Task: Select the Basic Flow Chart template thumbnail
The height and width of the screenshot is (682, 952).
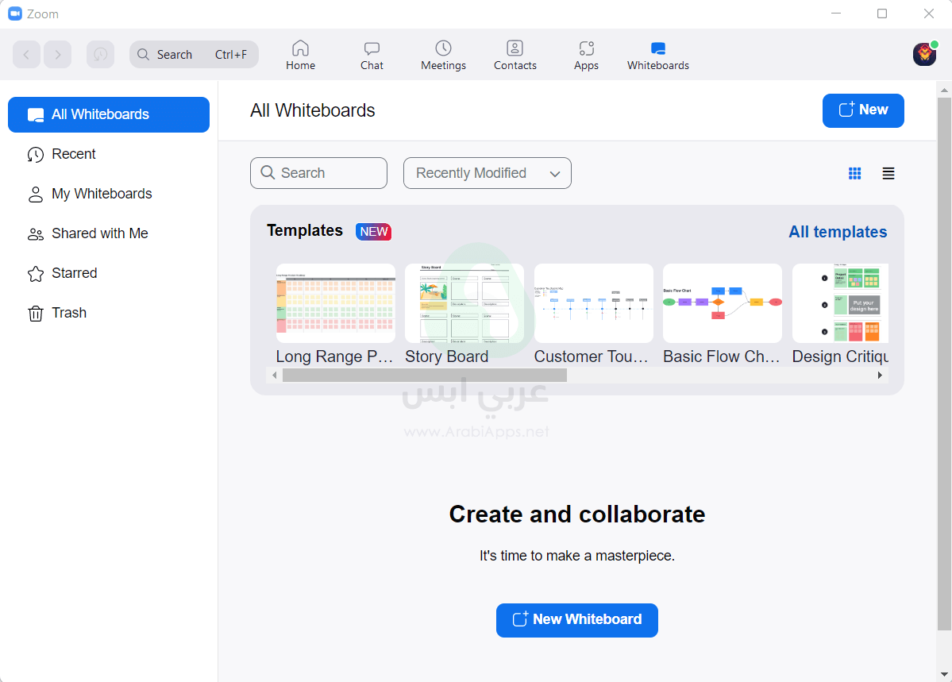Action: pos(722,303)
